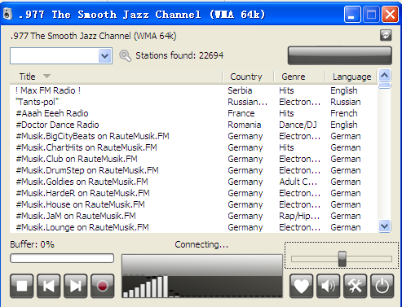Click the Stations found: 22694 label
The height and width of the screenshot is (307, 402).
[x=179, y=55]
